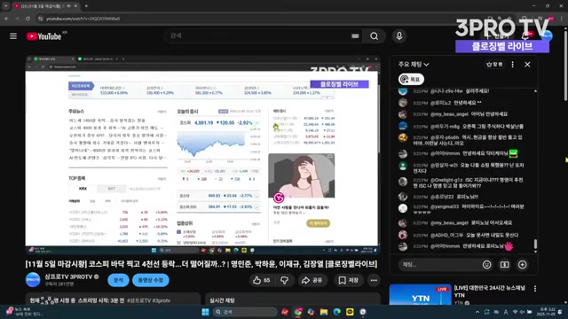Screen dimensions: 568x319
Task: Open the emoji picker in chat
Action: click(x=487, y=265)
